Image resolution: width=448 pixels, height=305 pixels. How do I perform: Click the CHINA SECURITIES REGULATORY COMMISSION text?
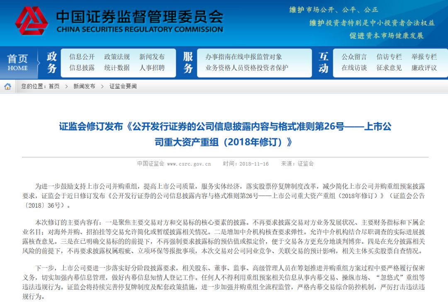coord(140,29)
